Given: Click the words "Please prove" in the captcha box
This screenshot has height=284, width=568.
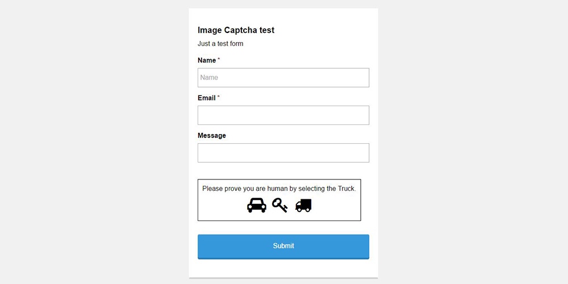Looking at the screenshot, I should pos(222,189).
